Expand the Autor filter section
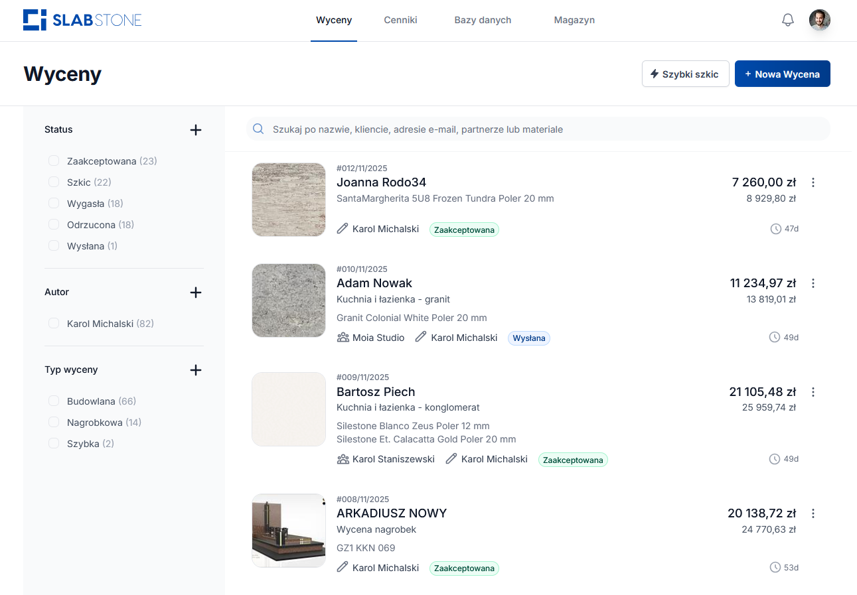Image resolution: width=857 pixels, height=595 pixels. (195, 293)
